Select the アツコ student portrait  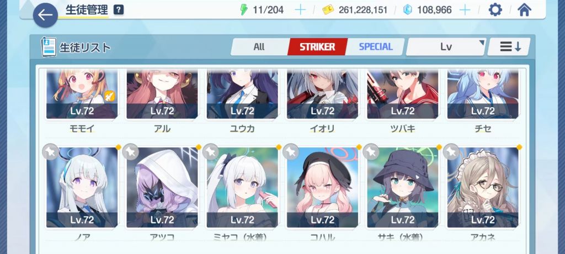(x=162, y=188)
